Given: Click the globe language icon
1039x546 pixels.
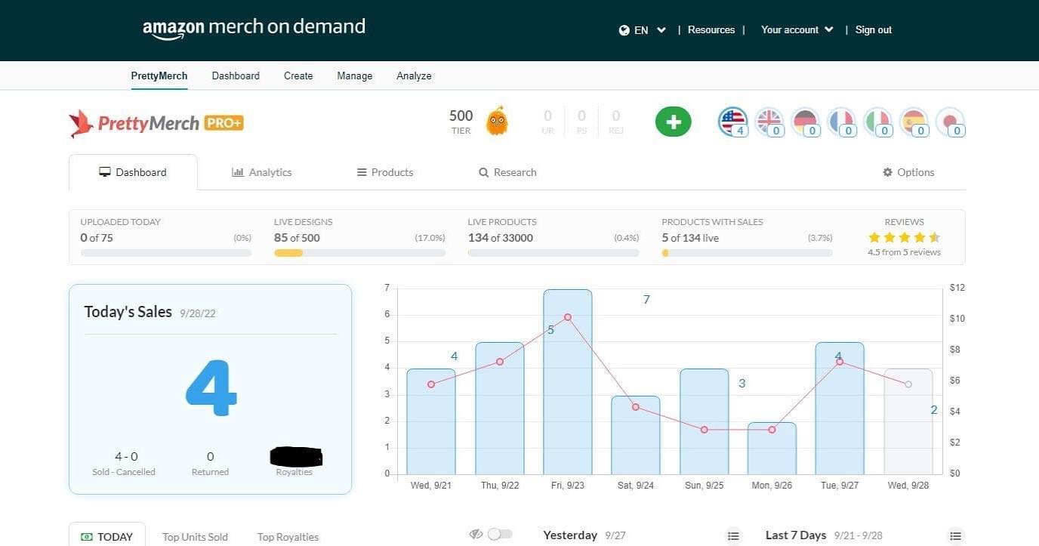Looking at the screenshot, I should pos(624,30).
